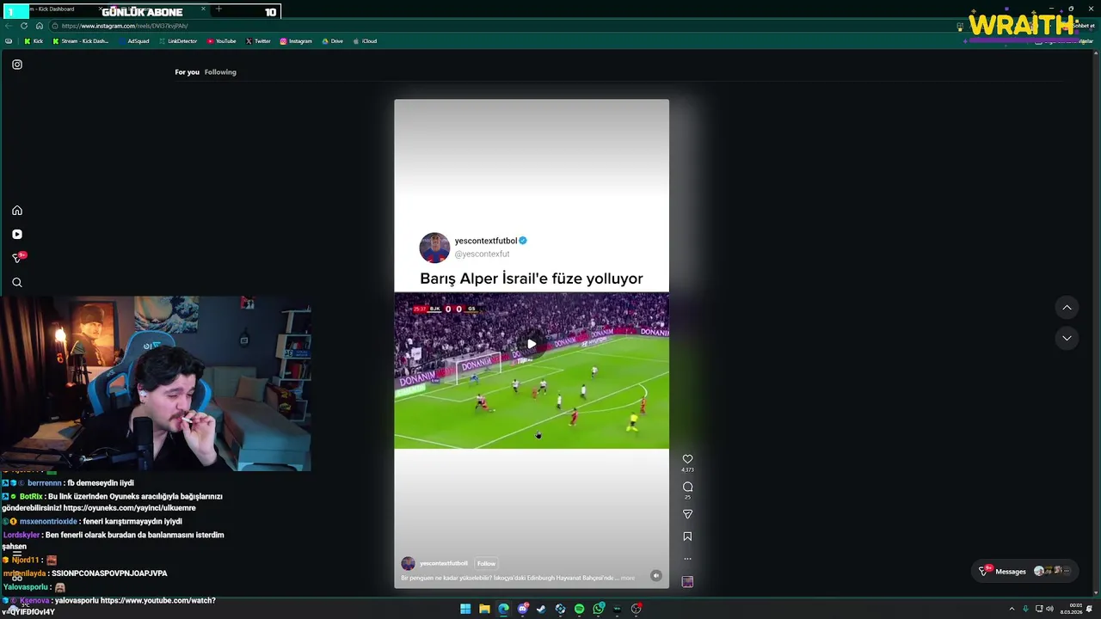The image size is (1101, 619).
Task: Open the Twitter bookmark
Action: [x=258, y=41]
